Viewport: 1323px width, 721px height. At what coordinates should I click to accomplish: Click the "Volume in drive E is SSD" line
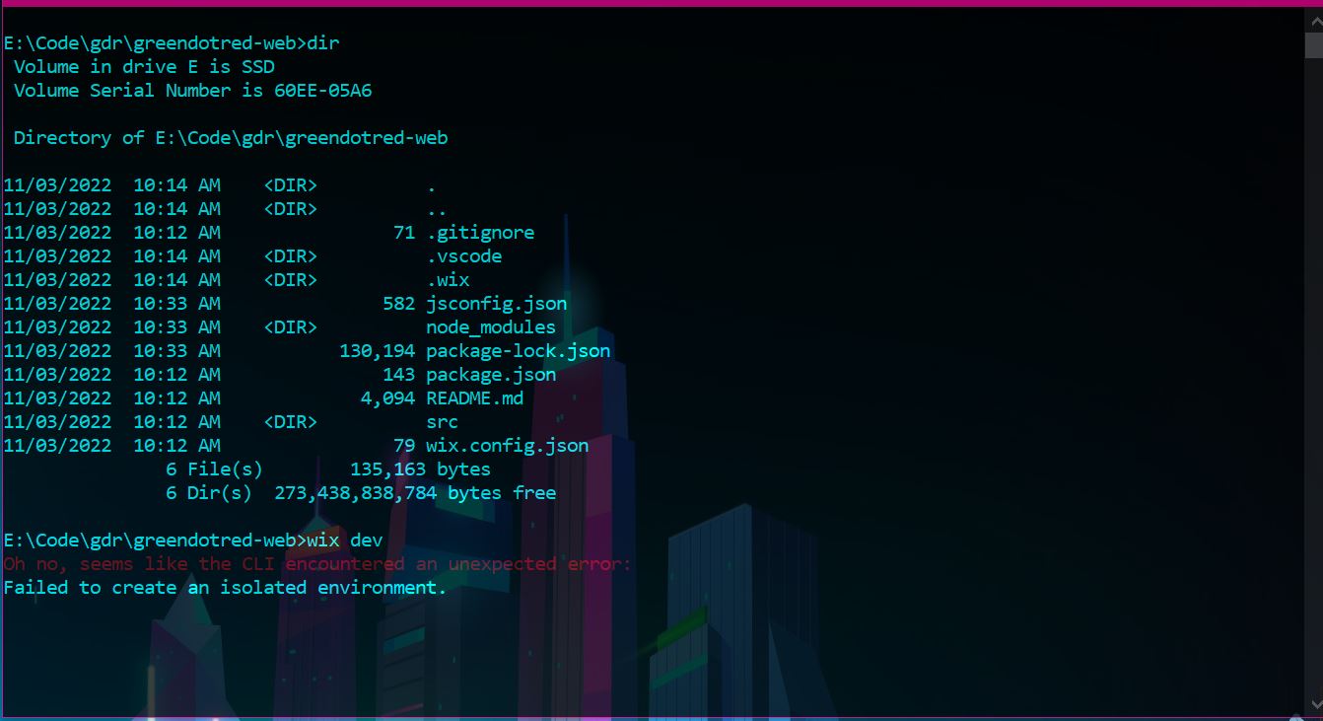[144, 67]
